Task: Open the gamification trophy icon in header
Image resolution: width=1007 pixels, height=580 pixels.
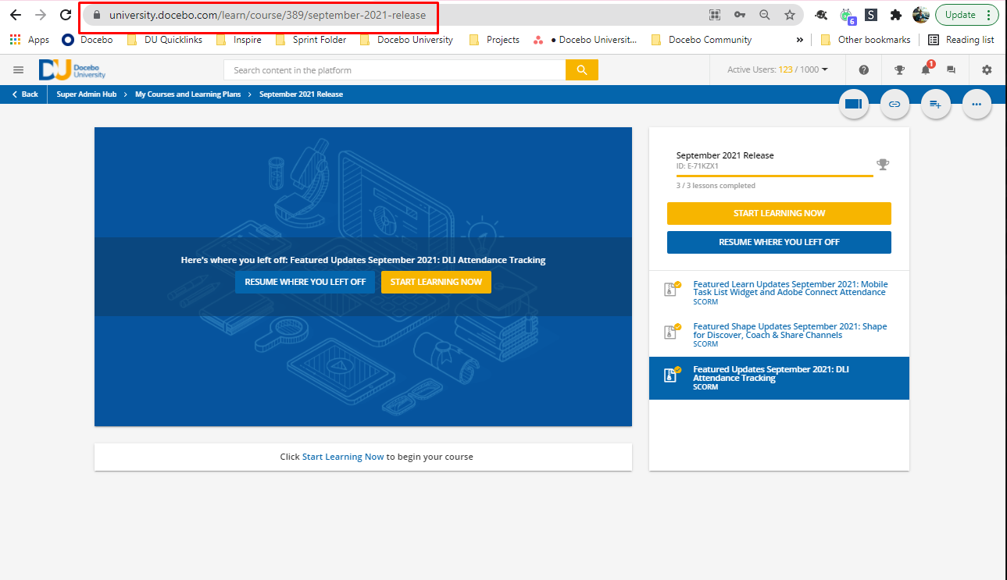Action: click(900, 69)
